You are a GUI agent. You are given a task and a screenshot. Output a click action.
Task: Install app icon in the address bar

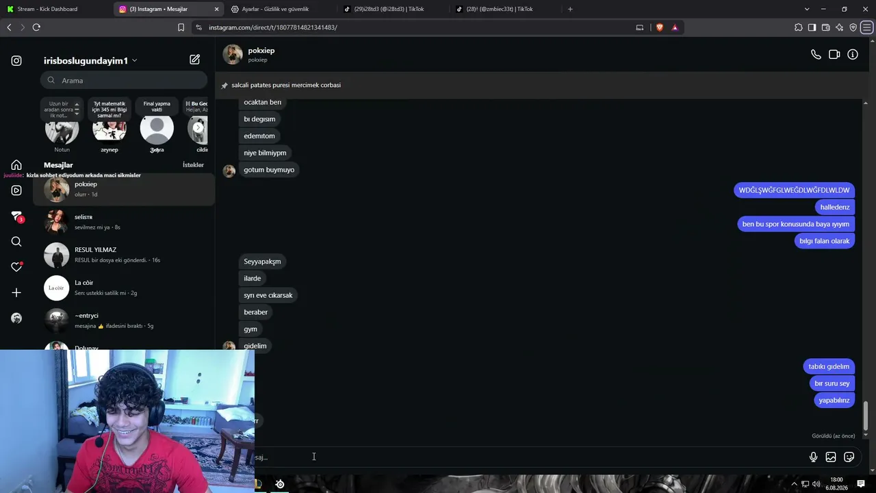(640, 27)
